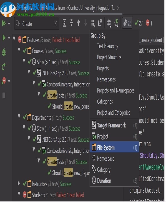Select the All tests from ContosoUniversity tab
166x202 pixels.
click(x=80, y=8)
